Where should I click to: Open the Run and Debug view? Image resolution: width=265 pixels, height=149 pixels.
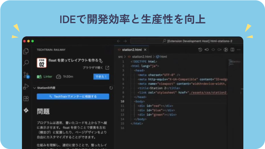tap(26, 87)
